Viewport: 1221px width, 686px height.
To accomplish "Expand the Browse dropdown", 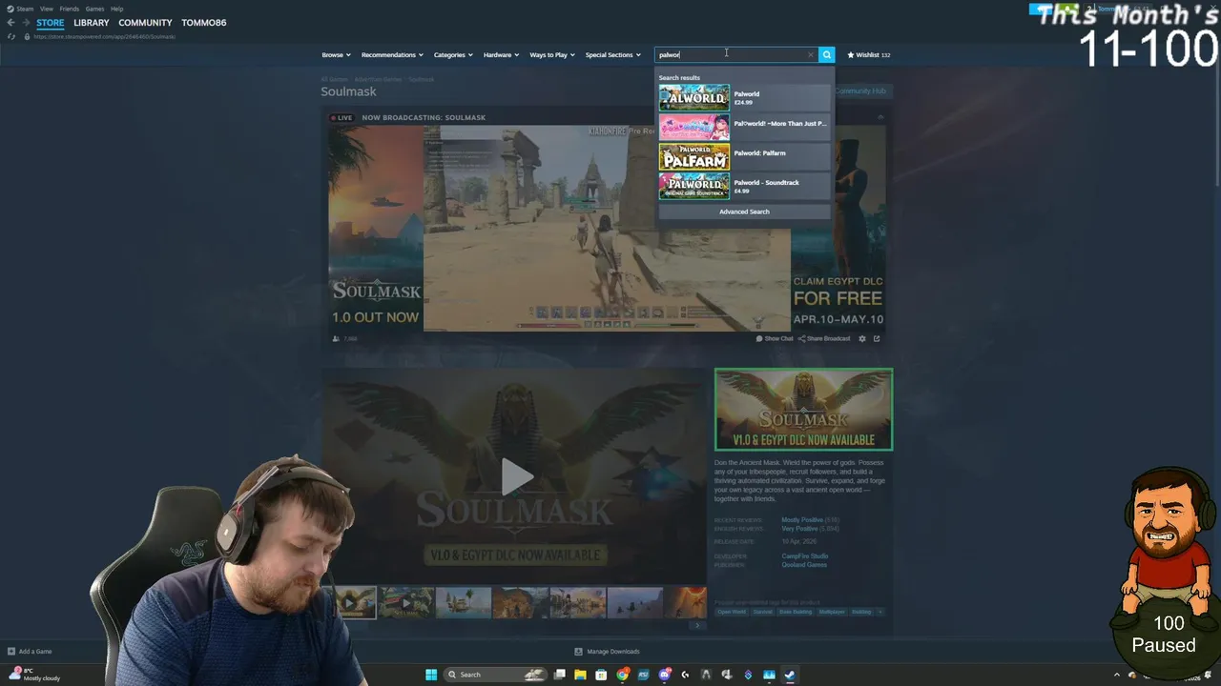I will 336,54.
